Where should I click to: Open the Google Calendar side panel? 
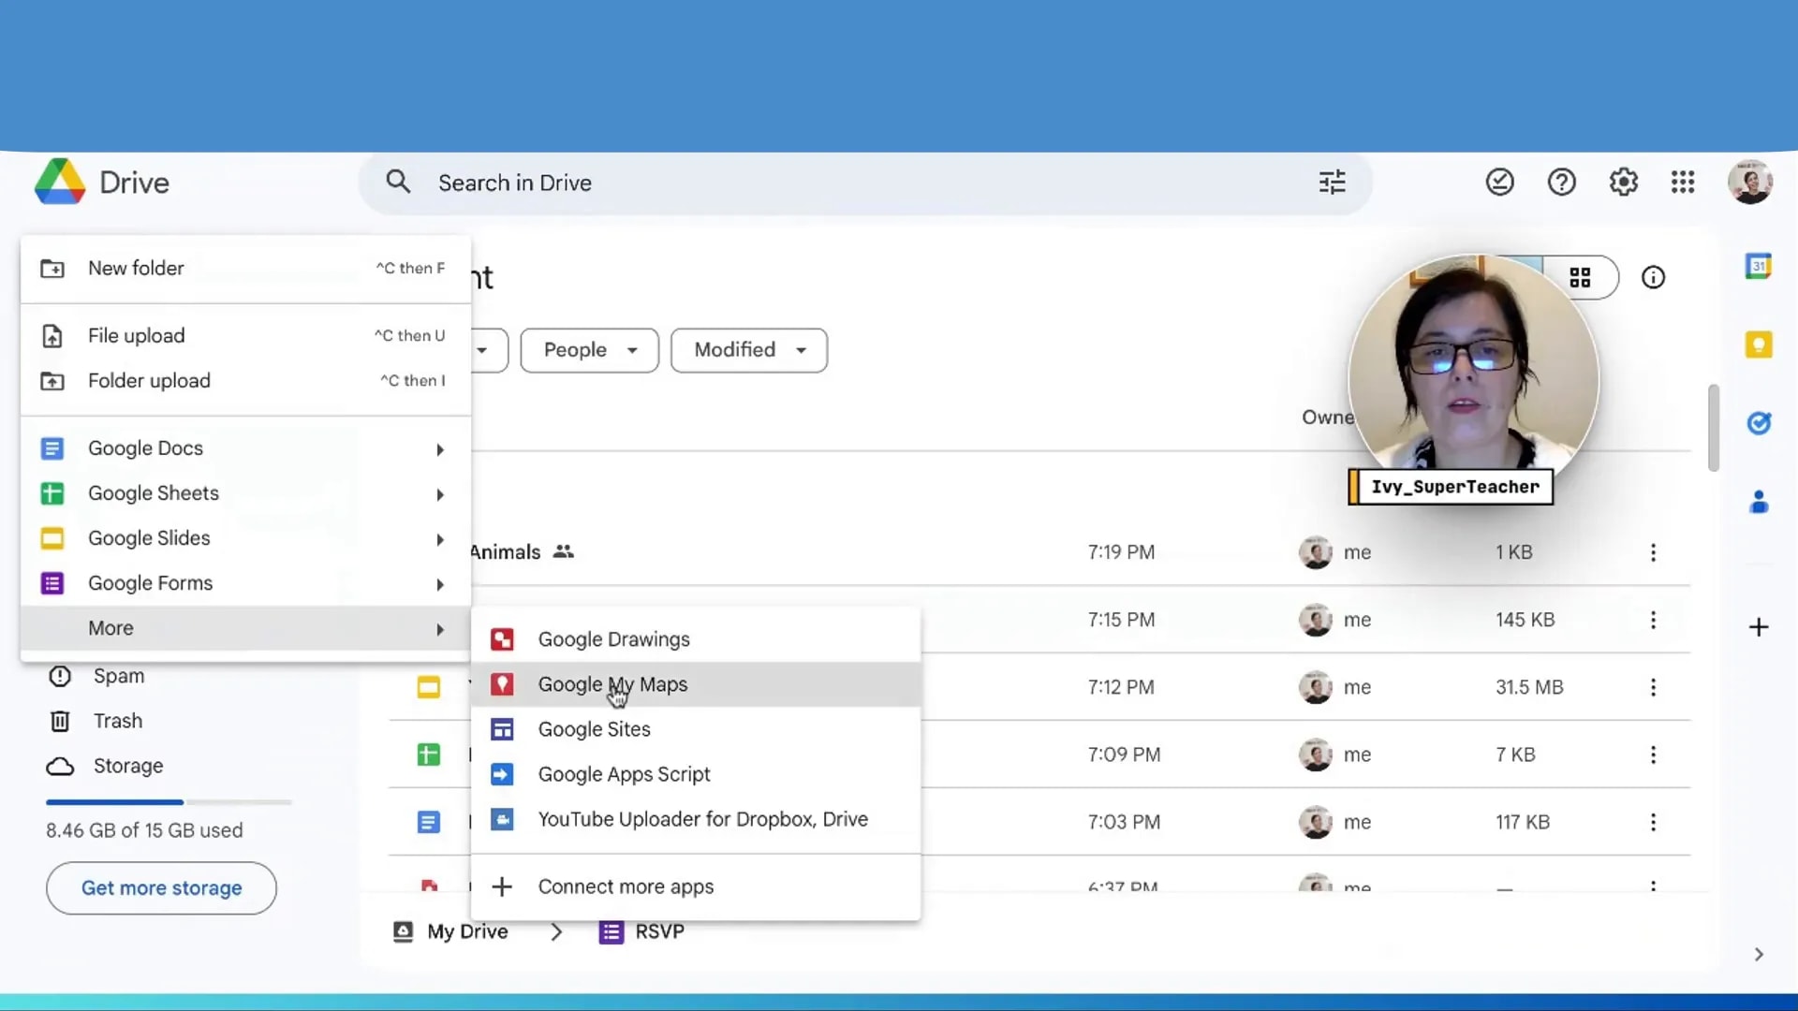click(1760, 266)
